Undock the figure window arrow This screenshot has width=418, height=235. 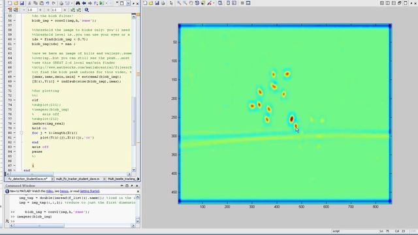[411, 3]
